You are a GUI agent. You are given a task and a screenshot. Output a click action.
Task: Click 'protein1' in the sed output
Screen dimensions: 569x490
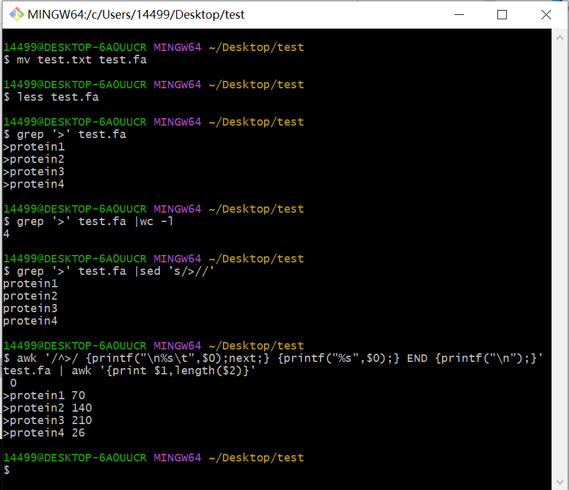point(31,284)
